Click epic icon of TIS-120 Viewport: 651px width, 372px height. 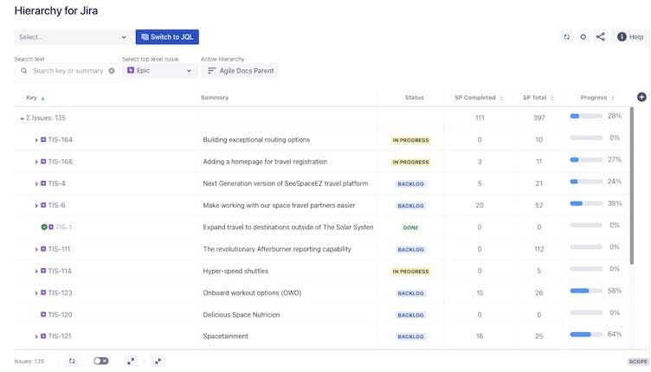click(43, 314)
